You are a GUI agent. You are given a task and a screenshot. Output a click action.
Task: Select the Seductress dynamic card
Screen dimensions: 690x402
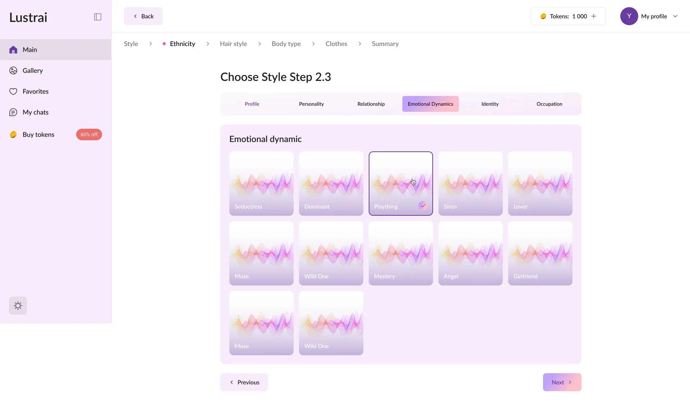click(x=261, y=183)
